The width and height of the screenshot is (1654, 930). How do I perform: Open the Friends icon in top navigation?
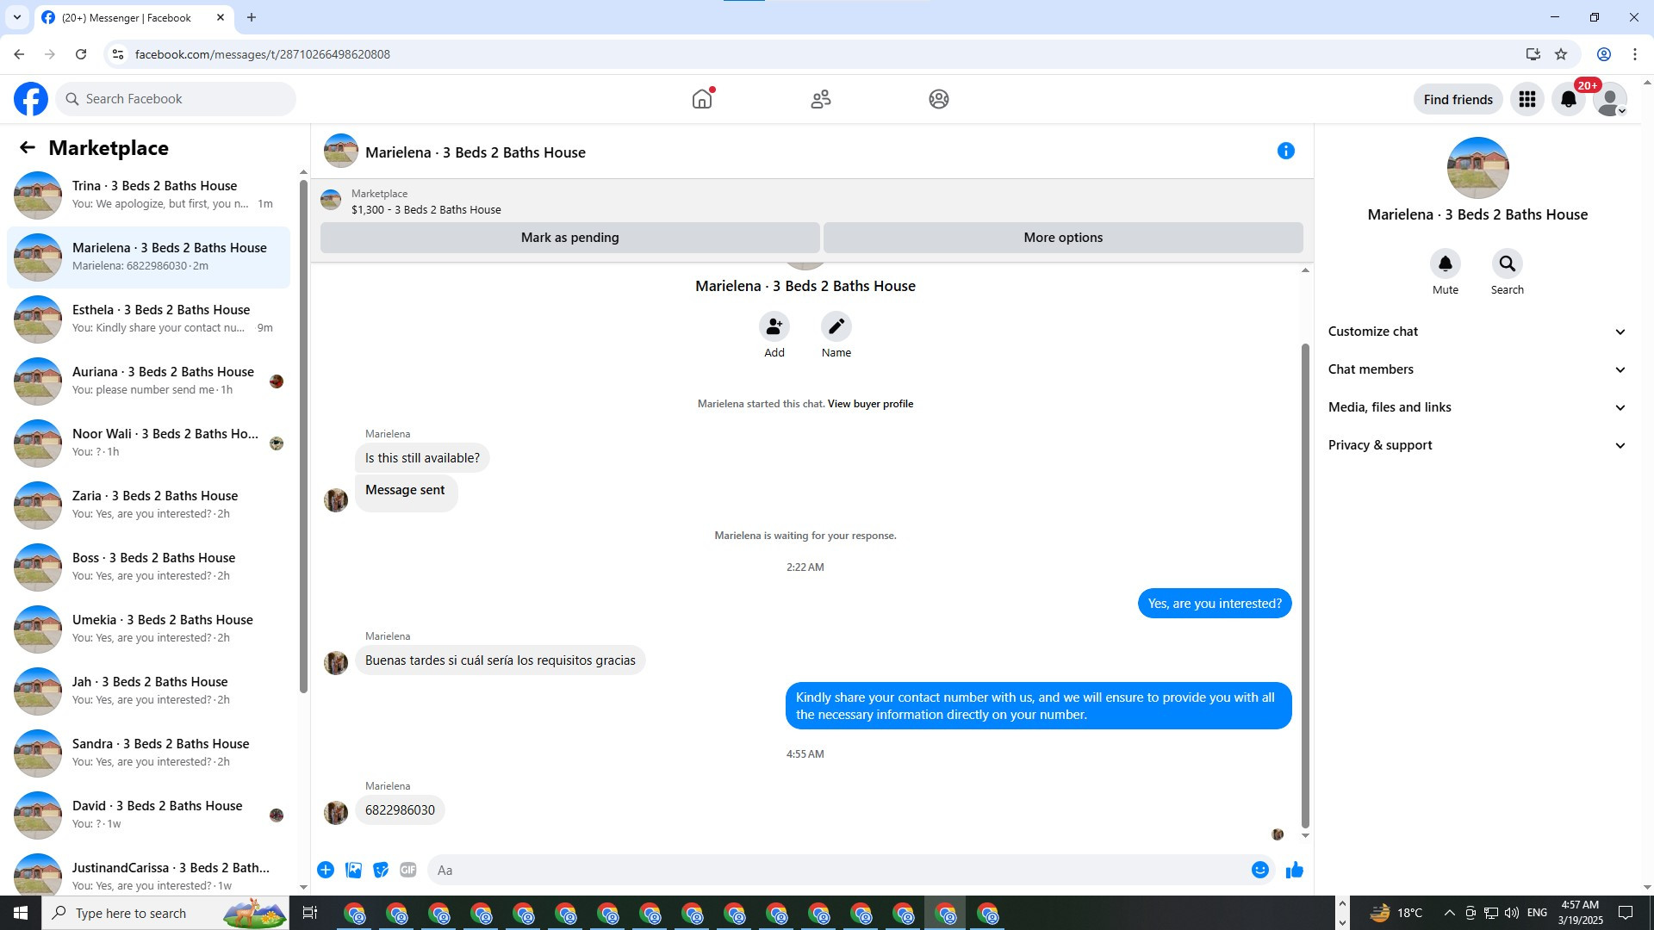pyautogui.click(x=821, y=99)
